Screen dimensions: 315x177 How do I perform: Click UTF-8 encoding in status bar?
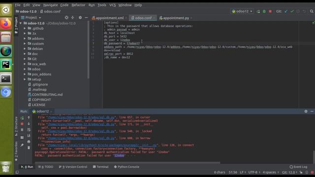click(x=254, y=172)
